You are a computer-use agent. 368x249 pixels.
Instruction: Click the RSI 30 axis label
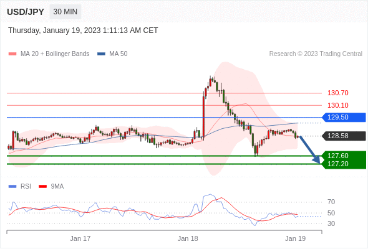point(331,223)
